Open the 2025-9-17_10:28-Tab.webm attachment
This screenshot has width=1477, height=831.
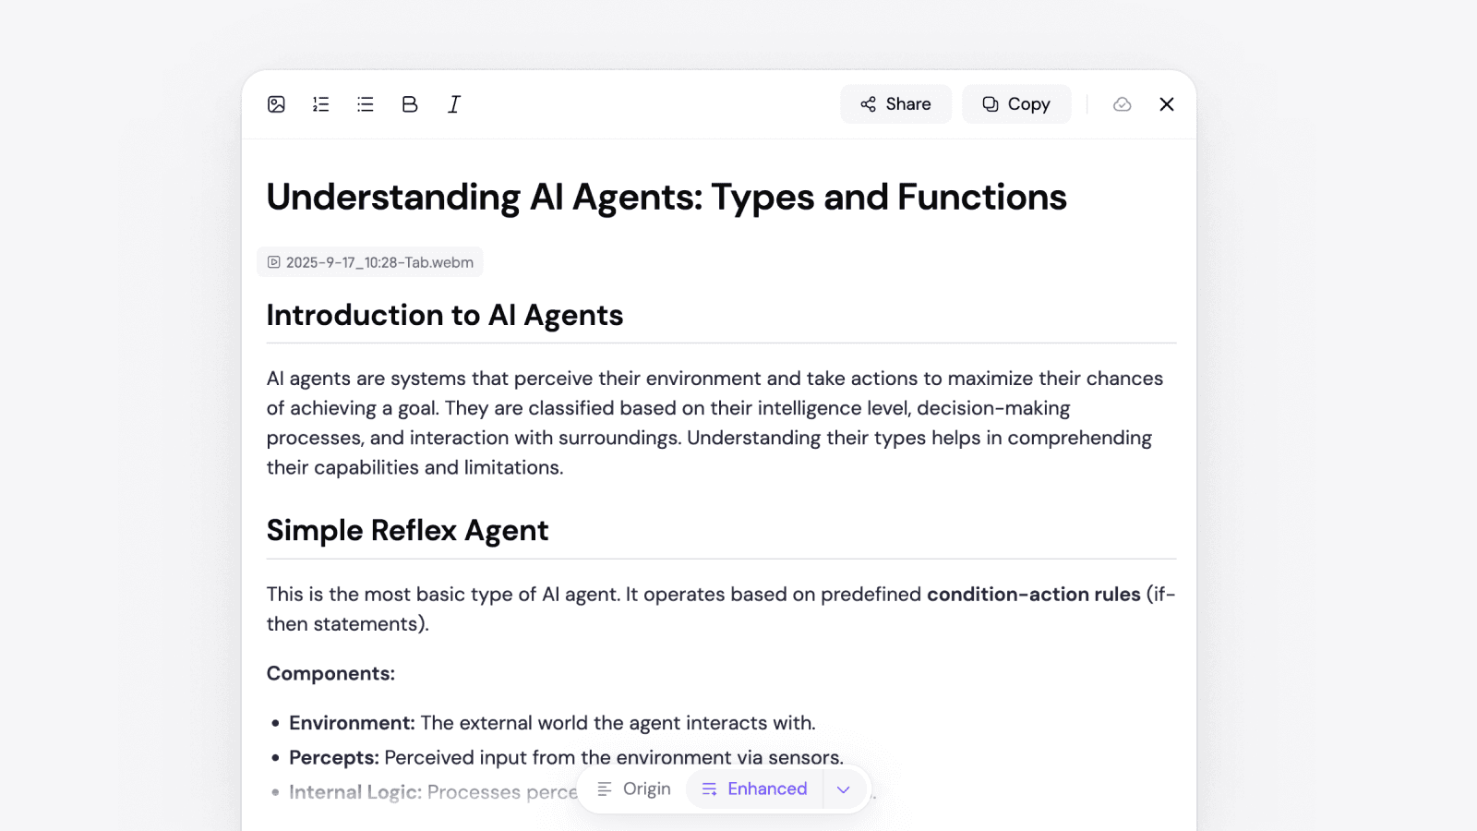(x=370, y=262)
